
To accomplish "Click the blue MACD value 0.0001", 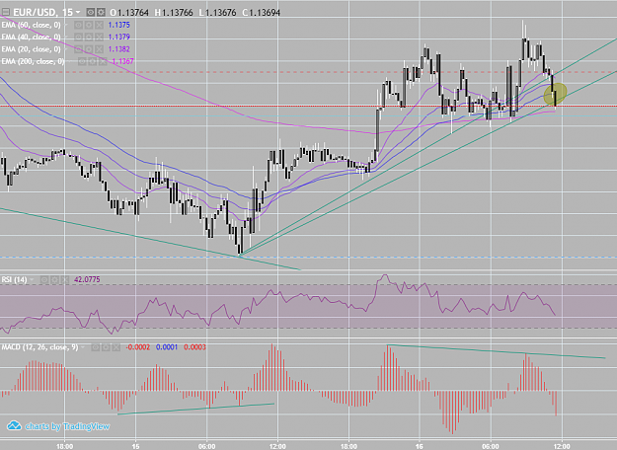I will tap(167, 347).
